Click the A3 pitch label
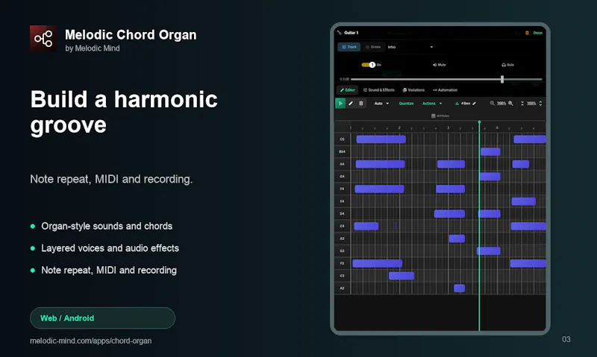Screen dimensions: 597x357 pyautogui.click(x=342, y=238)
